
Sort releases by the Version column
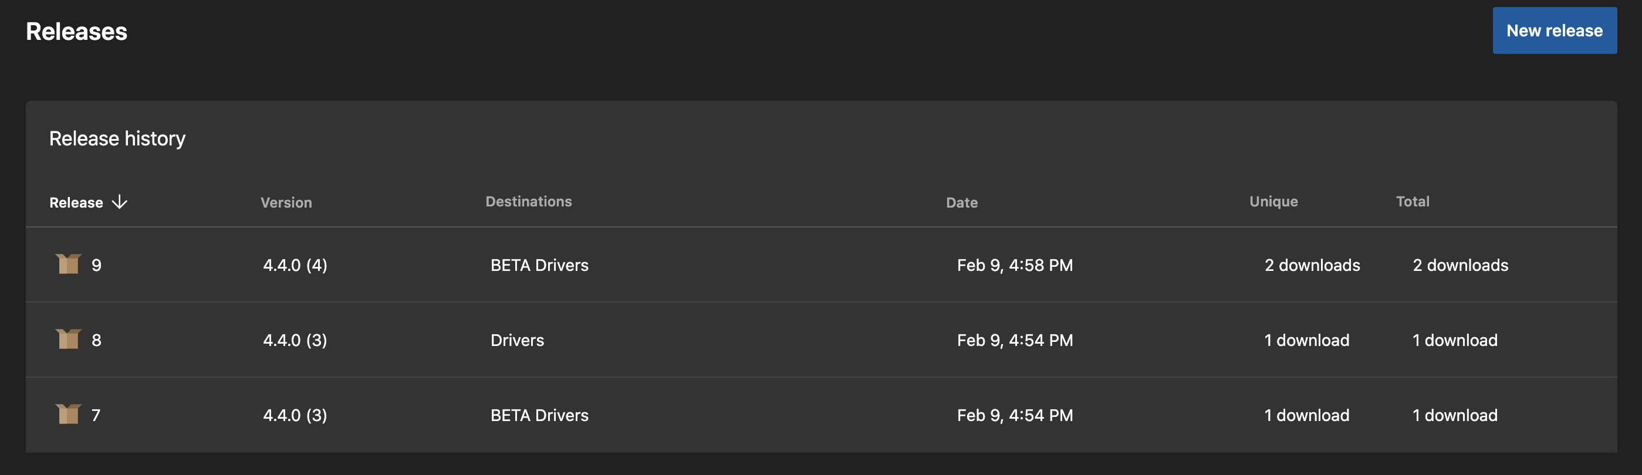pos(286,202)
